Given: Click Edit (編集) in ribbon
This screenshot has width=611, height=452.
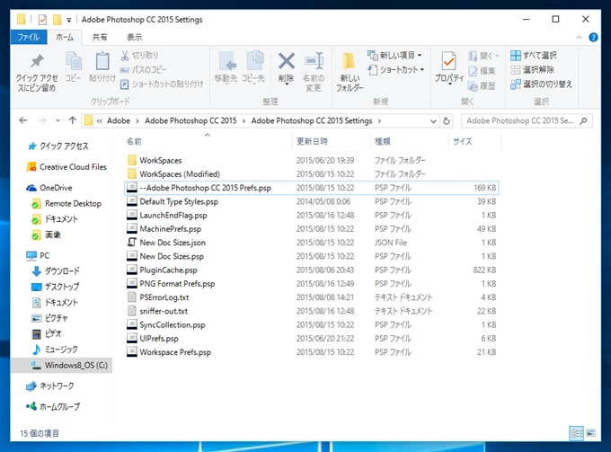Looking at the screenshot, I should [482, 71].
